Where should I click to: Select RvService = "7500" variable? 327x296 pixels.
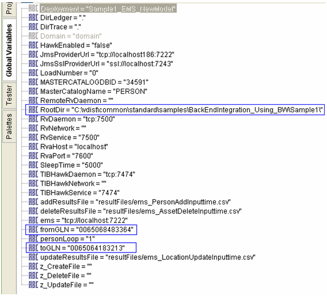pos(70,137)
